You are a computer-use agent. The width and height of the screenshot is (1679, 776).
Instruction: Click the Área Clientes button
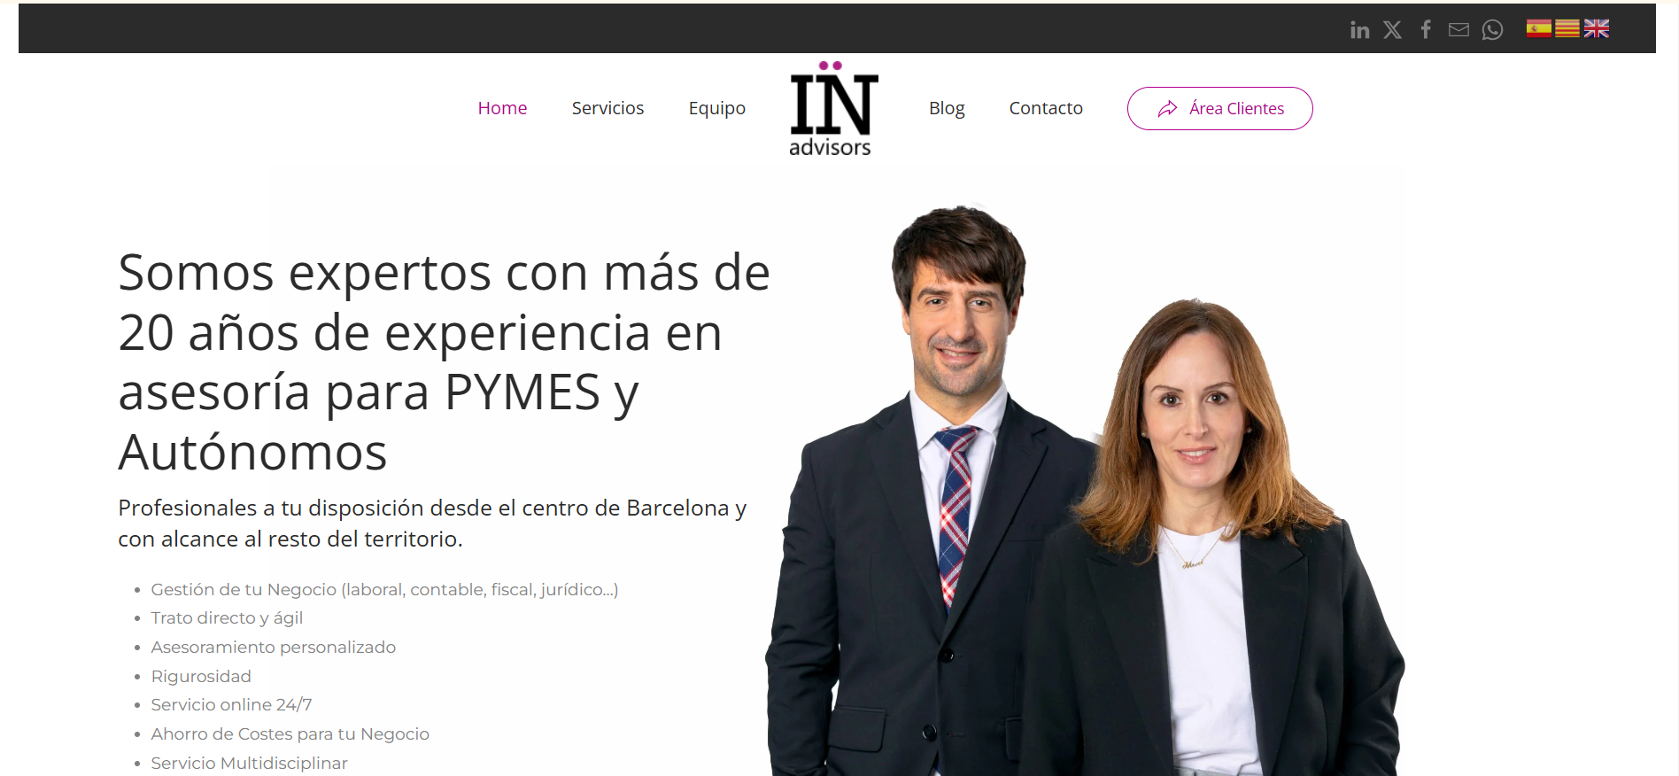click(1219, 108)
